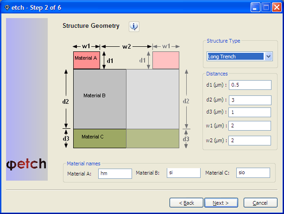Click the olive Material C block in diagram

pos(99,138)
